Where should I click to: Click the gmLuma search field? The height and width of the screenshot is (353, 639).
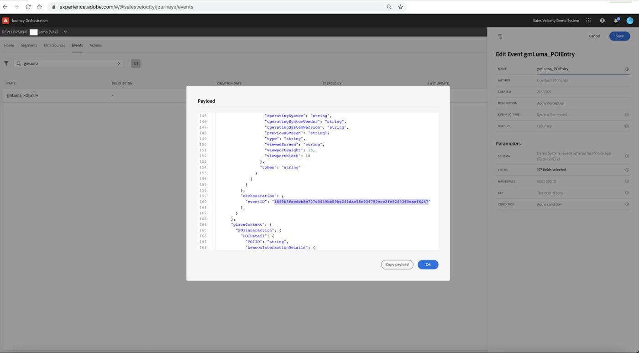click(x=68, y=63)
